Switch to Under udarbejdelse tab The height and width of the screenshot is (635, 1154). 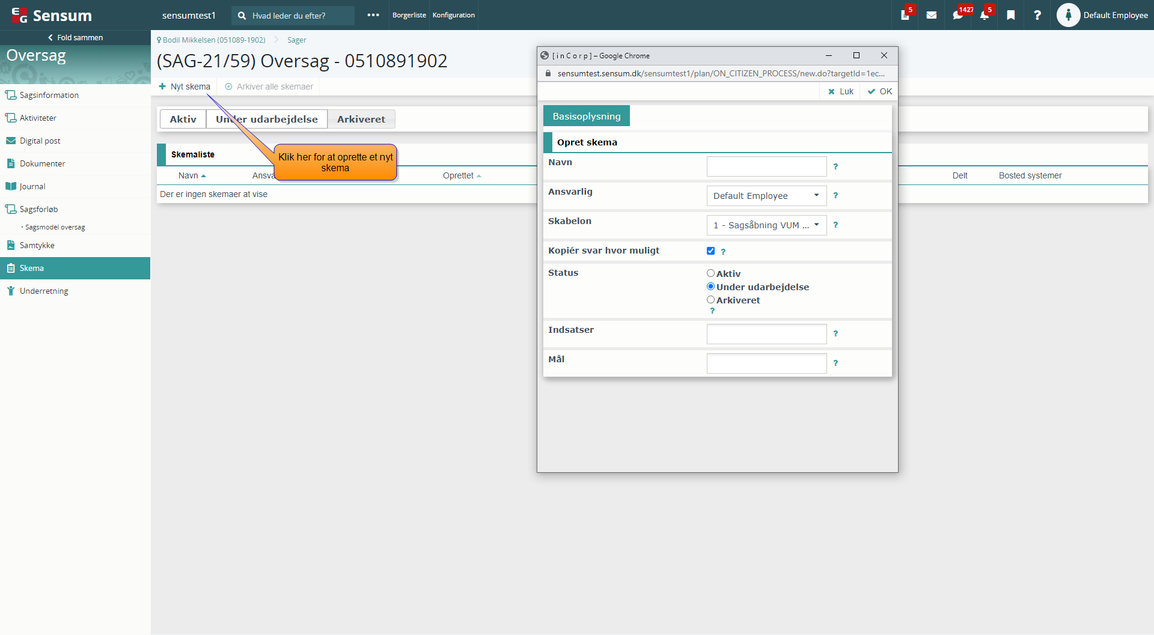[267, 119]
